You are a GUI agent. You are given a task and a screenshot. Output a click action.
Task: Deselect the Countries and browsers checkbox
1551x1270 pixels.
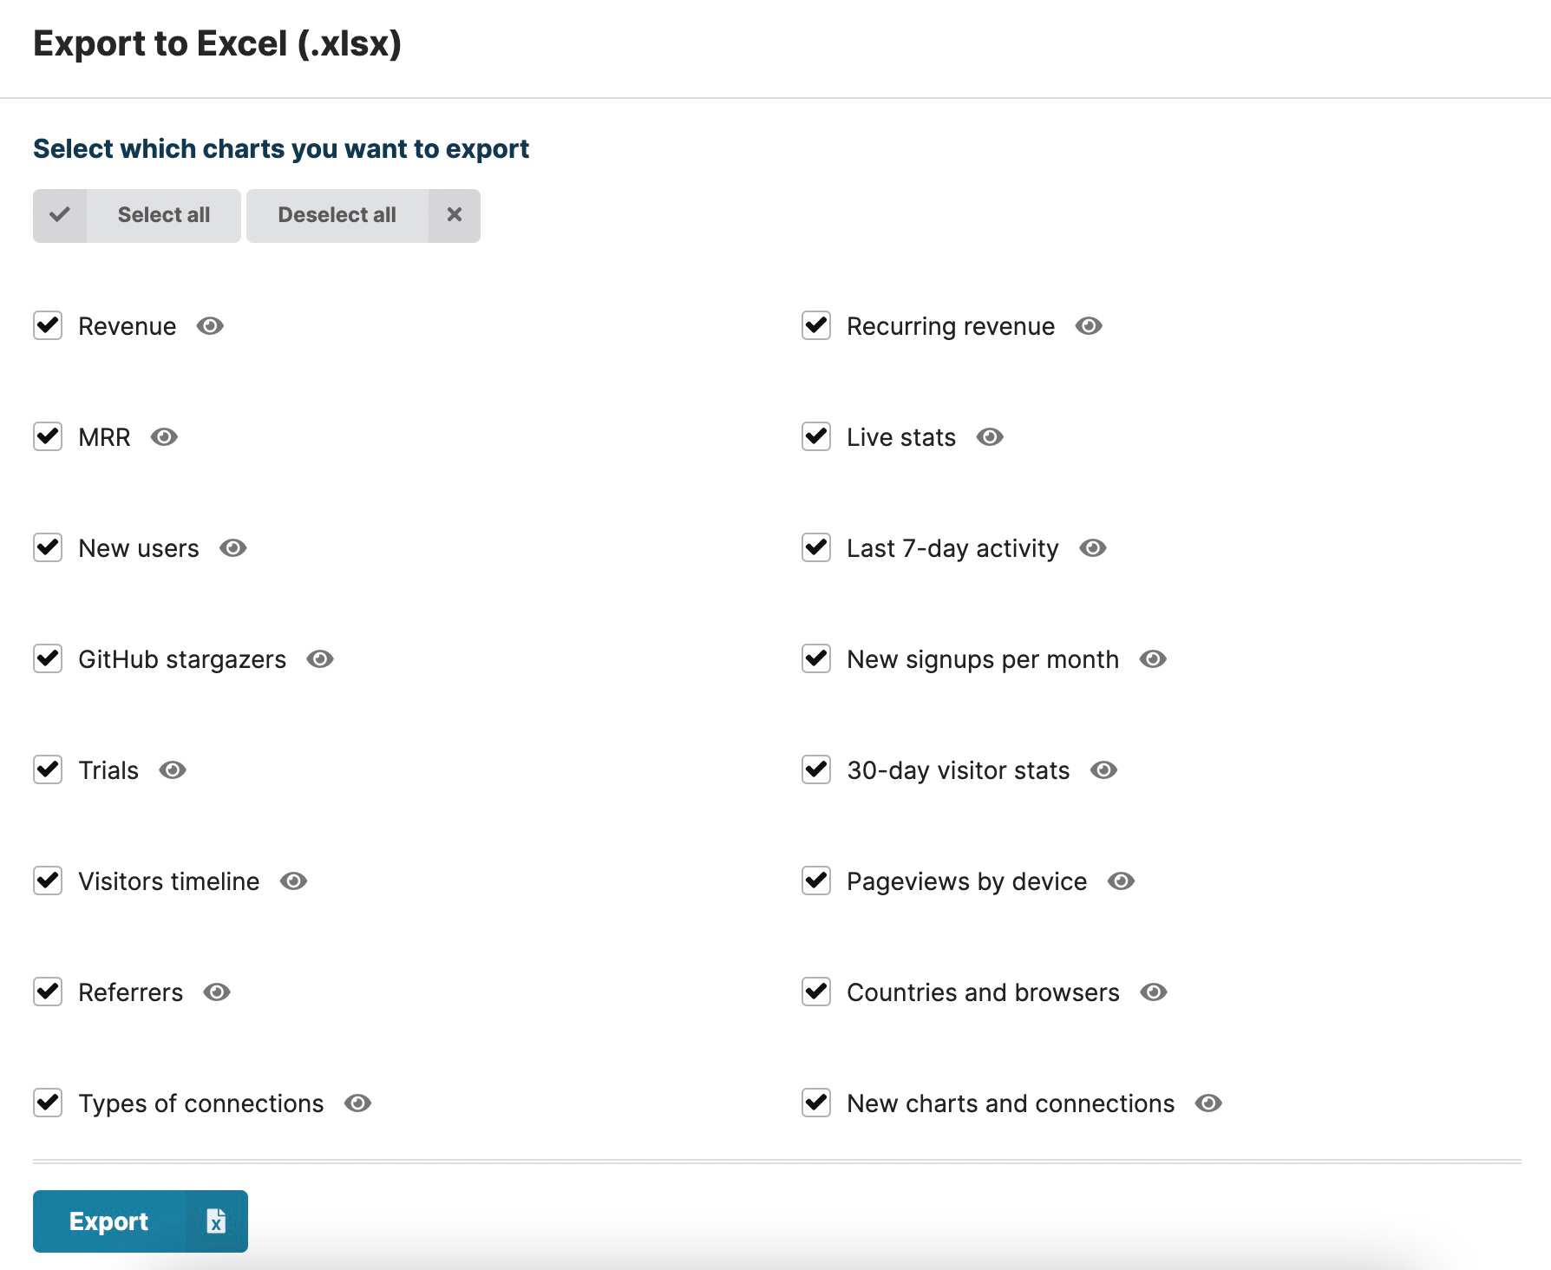pos(816,992)
